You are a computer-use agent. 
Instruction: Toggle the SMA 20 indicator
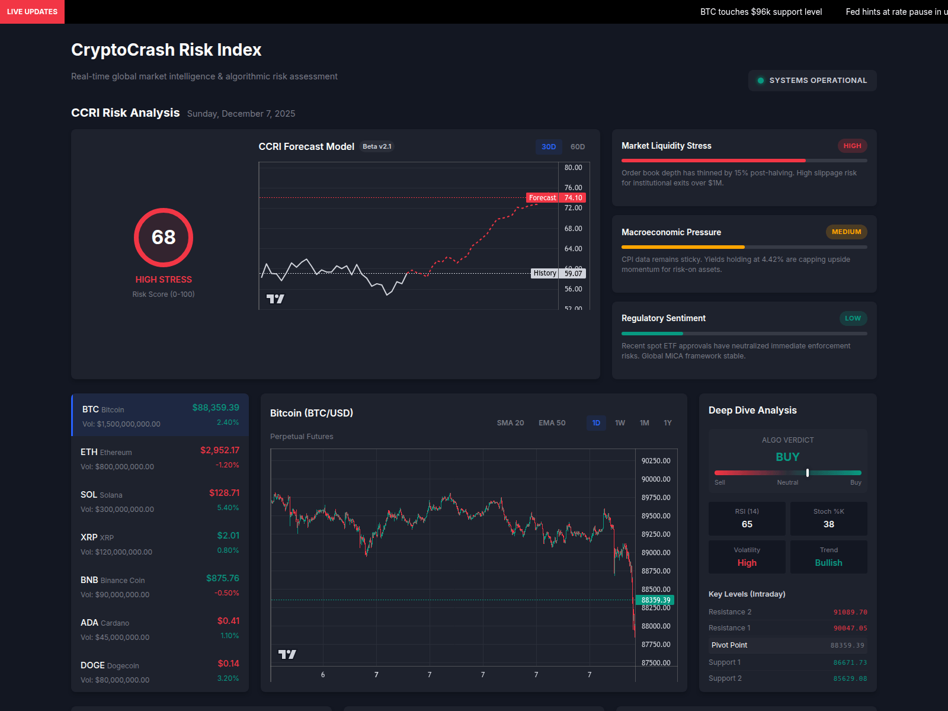tap(511, 423)
